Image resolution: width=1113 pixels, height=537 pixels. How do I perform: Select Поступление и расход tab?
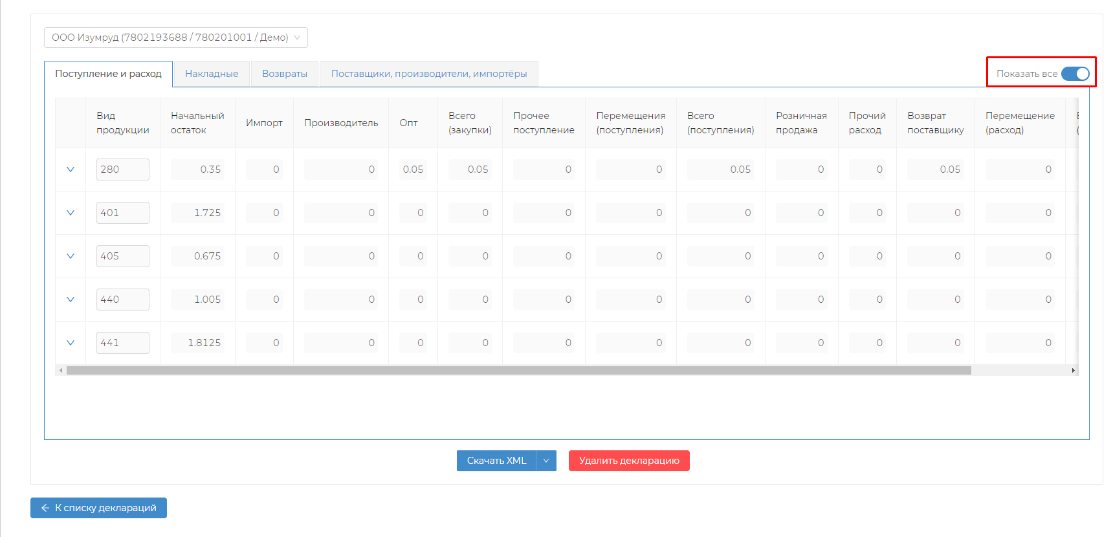click(108, 74)
